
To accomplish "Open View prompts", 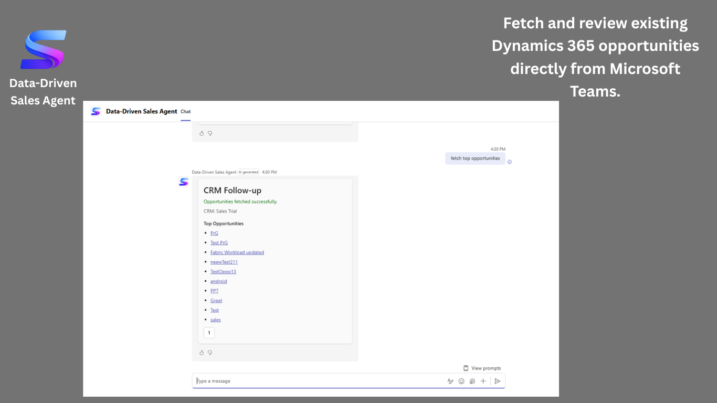I will [x=482, y=368].
